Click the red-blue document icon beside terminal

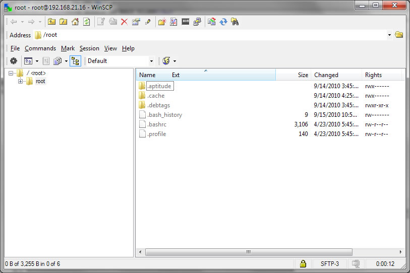[173, 22]
